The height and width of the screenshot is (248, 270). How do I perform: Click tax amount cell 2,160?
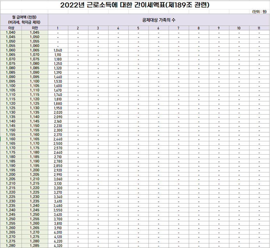click(x=58, y=121)
